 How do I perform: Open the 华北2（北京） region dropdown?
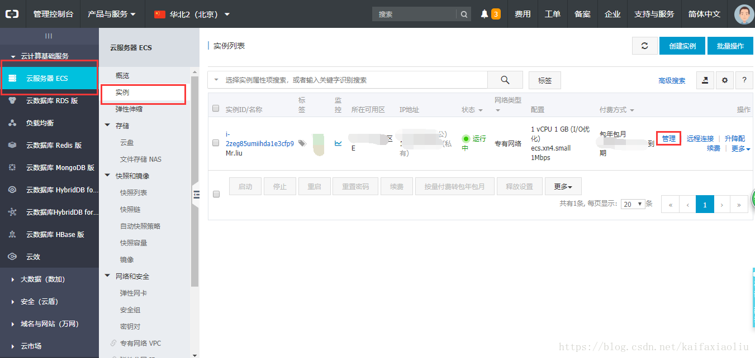click(192, 14)
